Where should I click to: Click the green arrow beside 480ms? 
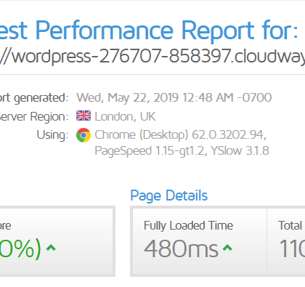point(227,248)
